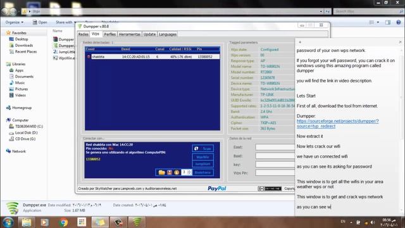
Task: Focus the Essid input field
Action: (275, 147)
